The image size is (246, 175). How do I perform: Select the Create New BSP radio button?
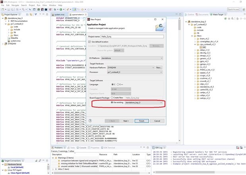(x=112, y=97)
